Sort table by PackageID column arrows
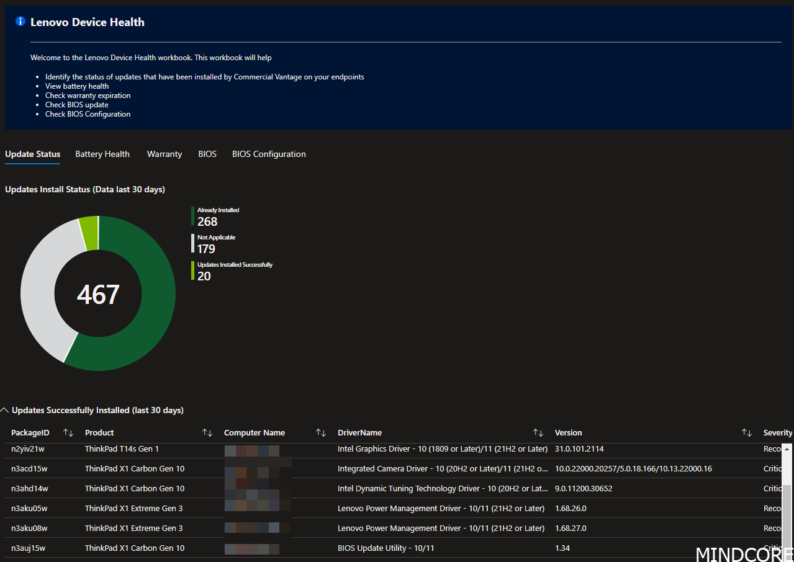This screenshot has width=794, height=562. pos(68,432)
